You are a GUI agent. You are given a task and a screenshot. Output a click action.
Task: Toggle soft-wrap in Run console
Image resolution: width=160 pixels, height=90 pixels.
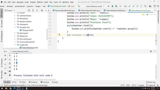pos(10,63)
